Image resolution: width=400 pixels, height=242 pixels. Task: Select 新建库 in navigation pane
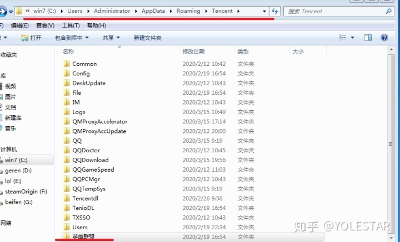tap(13, 118)
